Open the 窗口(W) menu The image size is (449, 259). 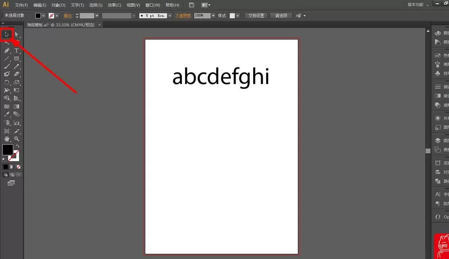tap(153, 5)
